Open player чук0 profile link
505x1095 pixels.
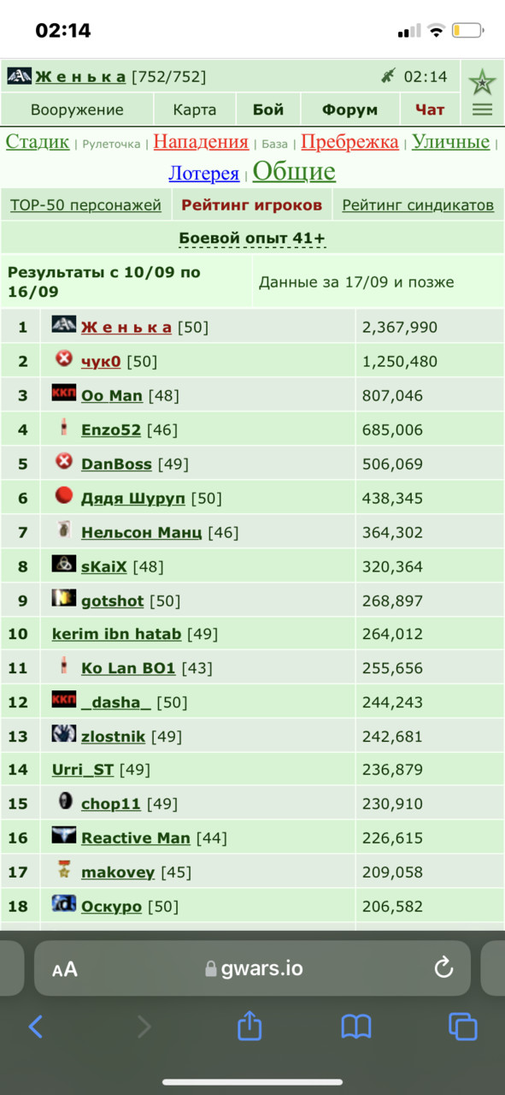(x=101, y=361)
